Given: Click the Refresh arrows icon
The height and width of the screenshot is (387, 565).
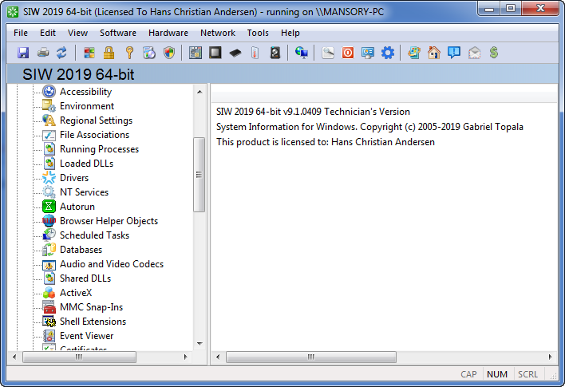Looking at the screenshot, I should (x=61, y=53).
